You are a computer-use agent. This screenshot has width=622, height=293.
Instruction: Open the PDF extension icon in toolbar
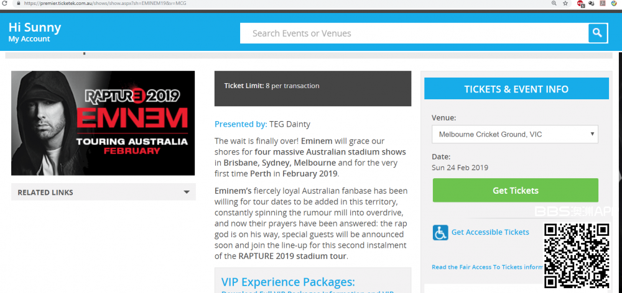602,3
